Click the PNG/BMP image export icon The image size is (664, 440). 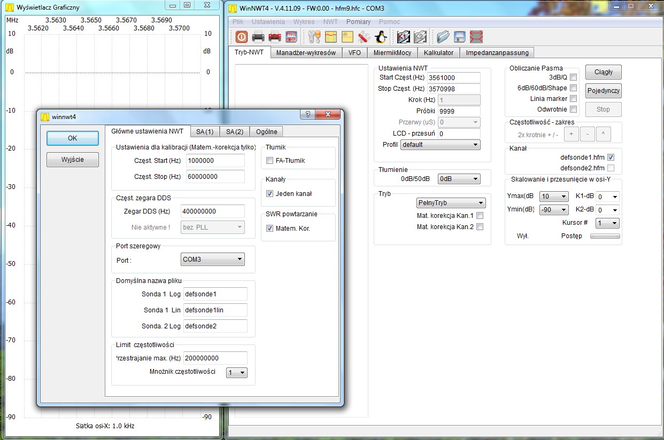291,37
